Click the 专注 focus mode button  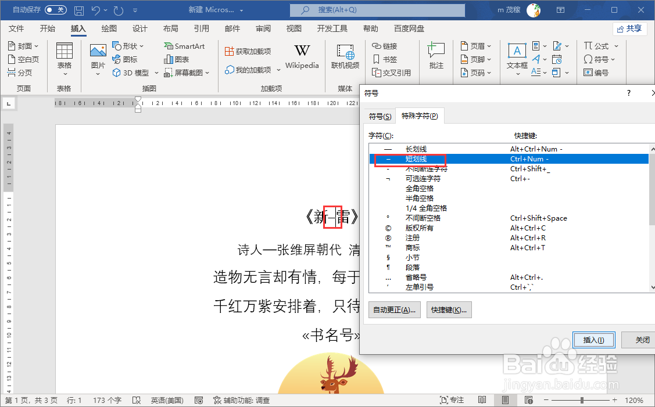pyautogui.click(x=452, y=400)
